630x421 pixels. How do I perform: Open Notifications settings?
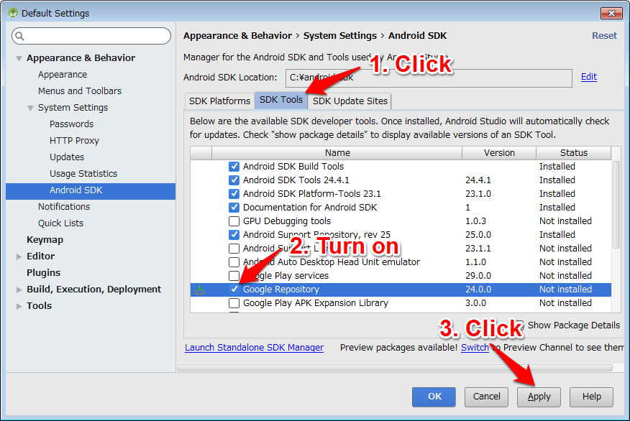click(x=64, y=207)
